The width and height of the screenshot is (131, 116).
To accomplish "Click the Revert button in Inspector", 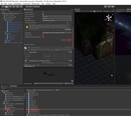I will tap(63, 40).
